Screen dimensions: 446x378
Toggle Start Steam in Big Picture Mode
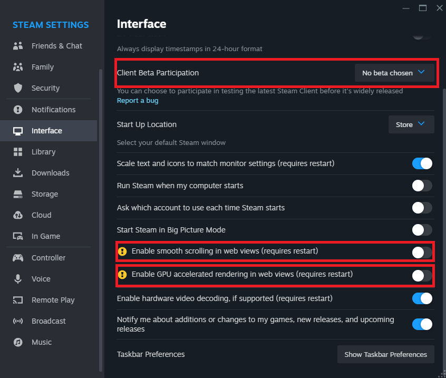[x=422, y=230]
